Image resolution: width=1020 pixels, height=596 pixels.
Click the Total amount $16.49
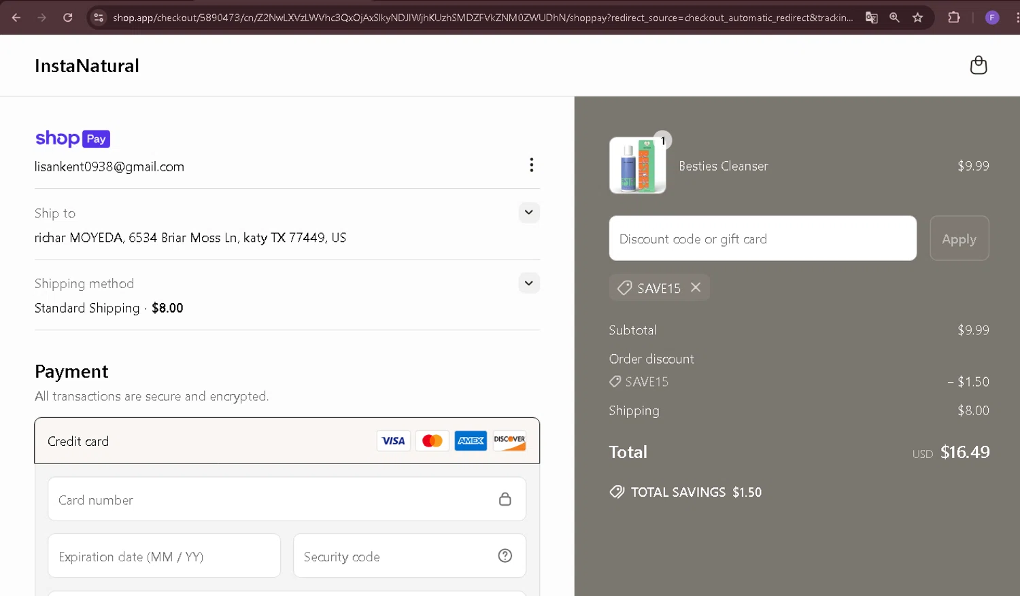964,452
